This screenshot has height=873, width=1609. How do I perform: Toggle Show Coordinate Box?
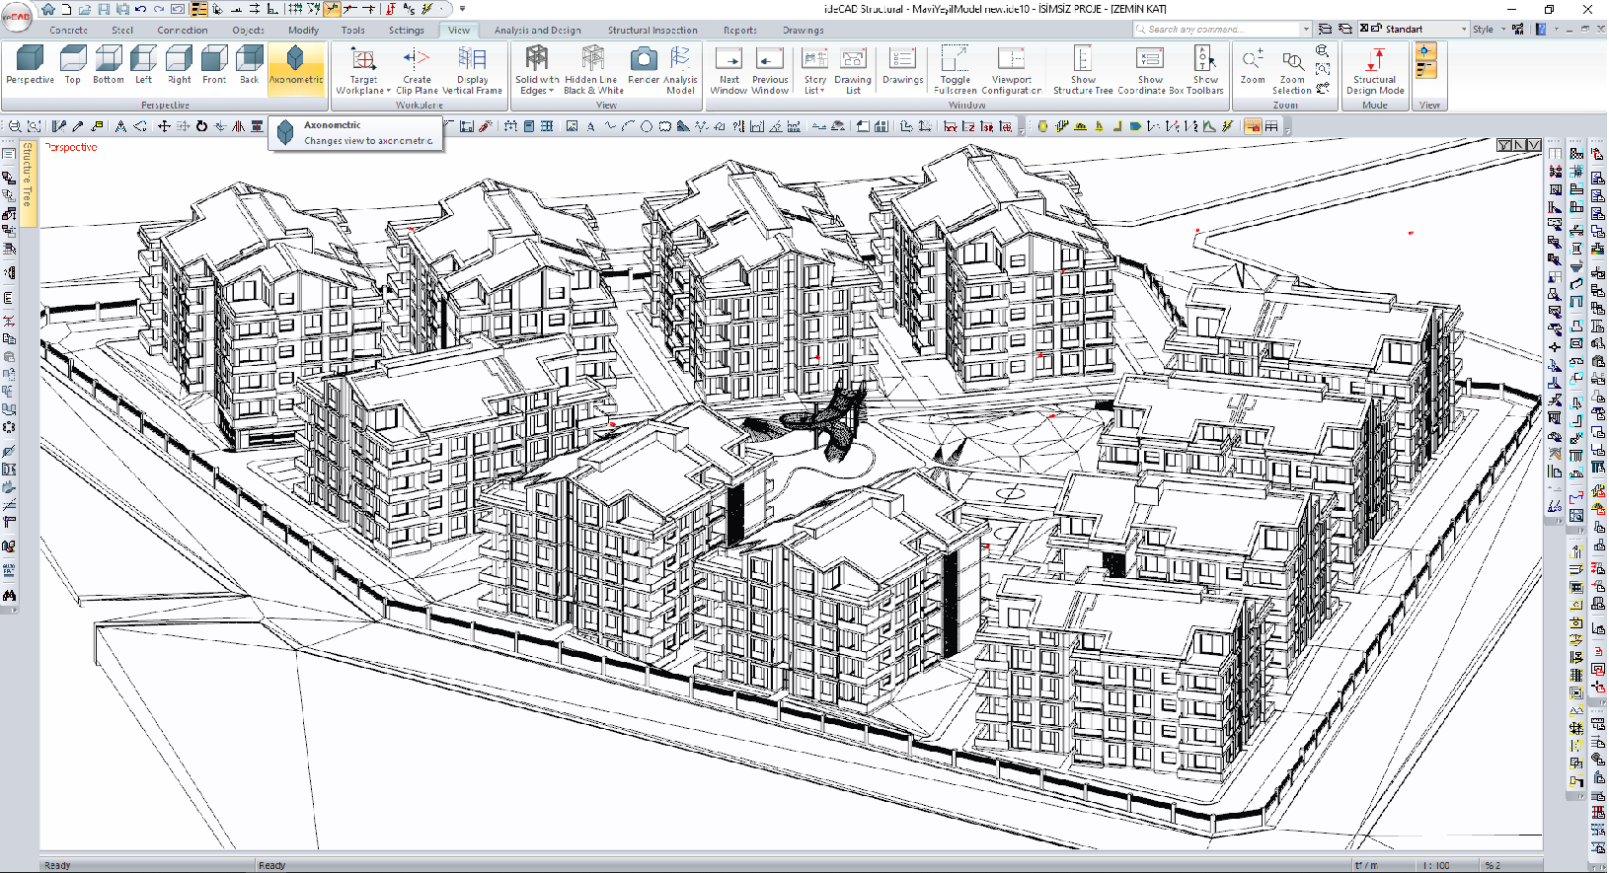[1150, 70]
